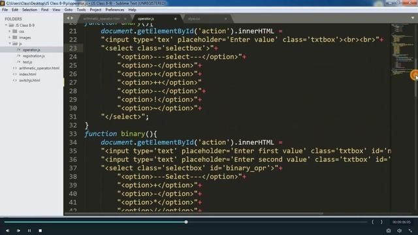Open arithmetic_operator.html from sidebar
This screenshot has height=235, width=418.
coord(39,68)
